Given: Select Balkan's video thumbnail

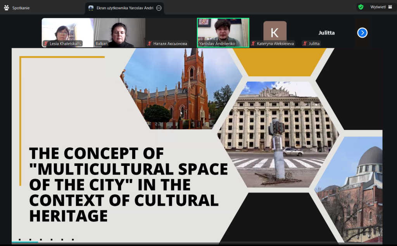Looking at the screenshot, I should click(119, 32).
